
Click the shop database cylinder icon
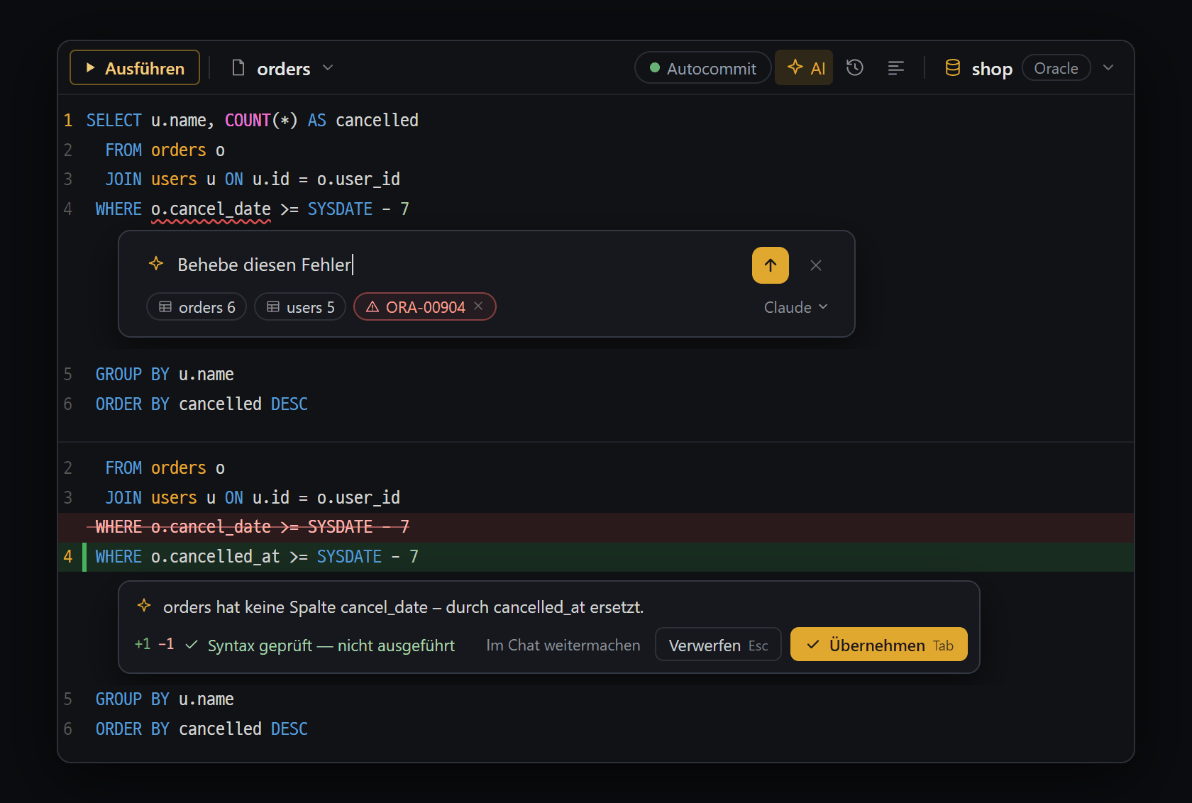click(x=953, y=68)
